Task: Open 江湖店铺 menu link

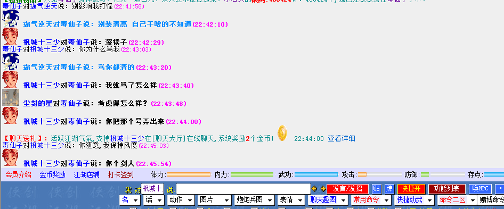Action: click(86, 174)
